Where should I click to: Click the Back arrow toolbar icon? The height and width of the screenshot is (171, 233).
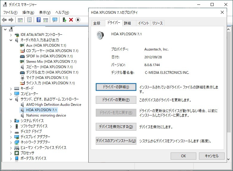(4, 20)
